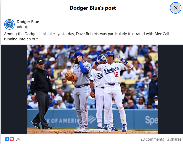
Task: Open the Dodger Blue profile picture
Action: pyautogui.click(x=9, y=24)
